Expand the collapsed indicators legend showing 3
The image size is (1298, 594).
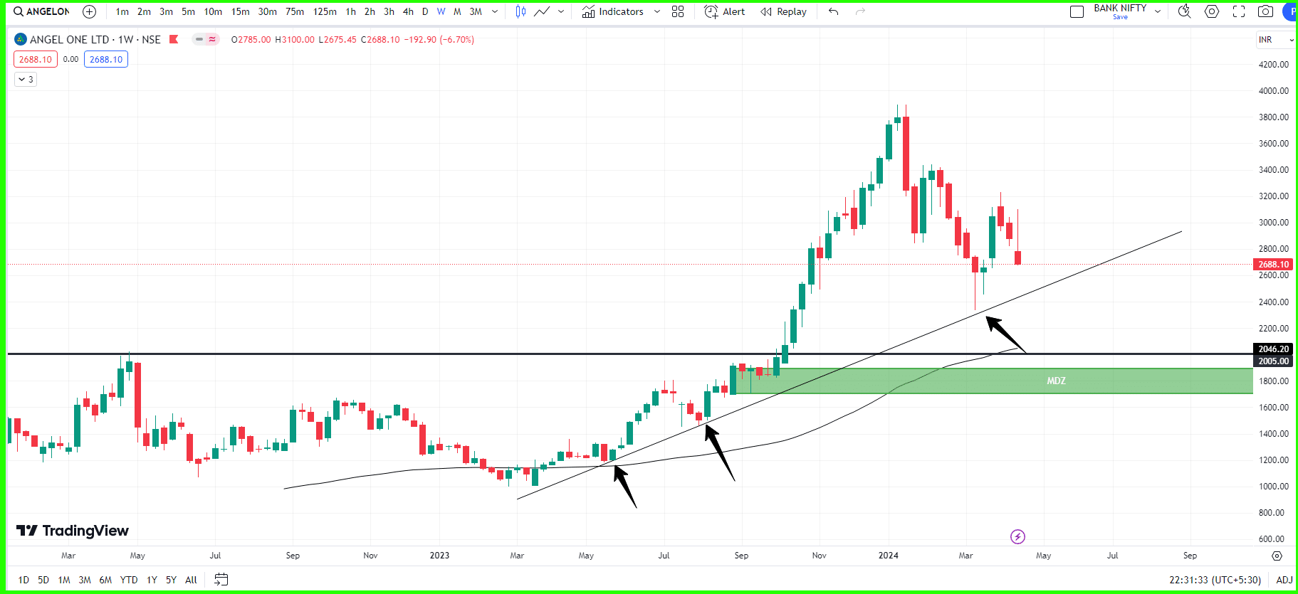click(x=26, y=79)
